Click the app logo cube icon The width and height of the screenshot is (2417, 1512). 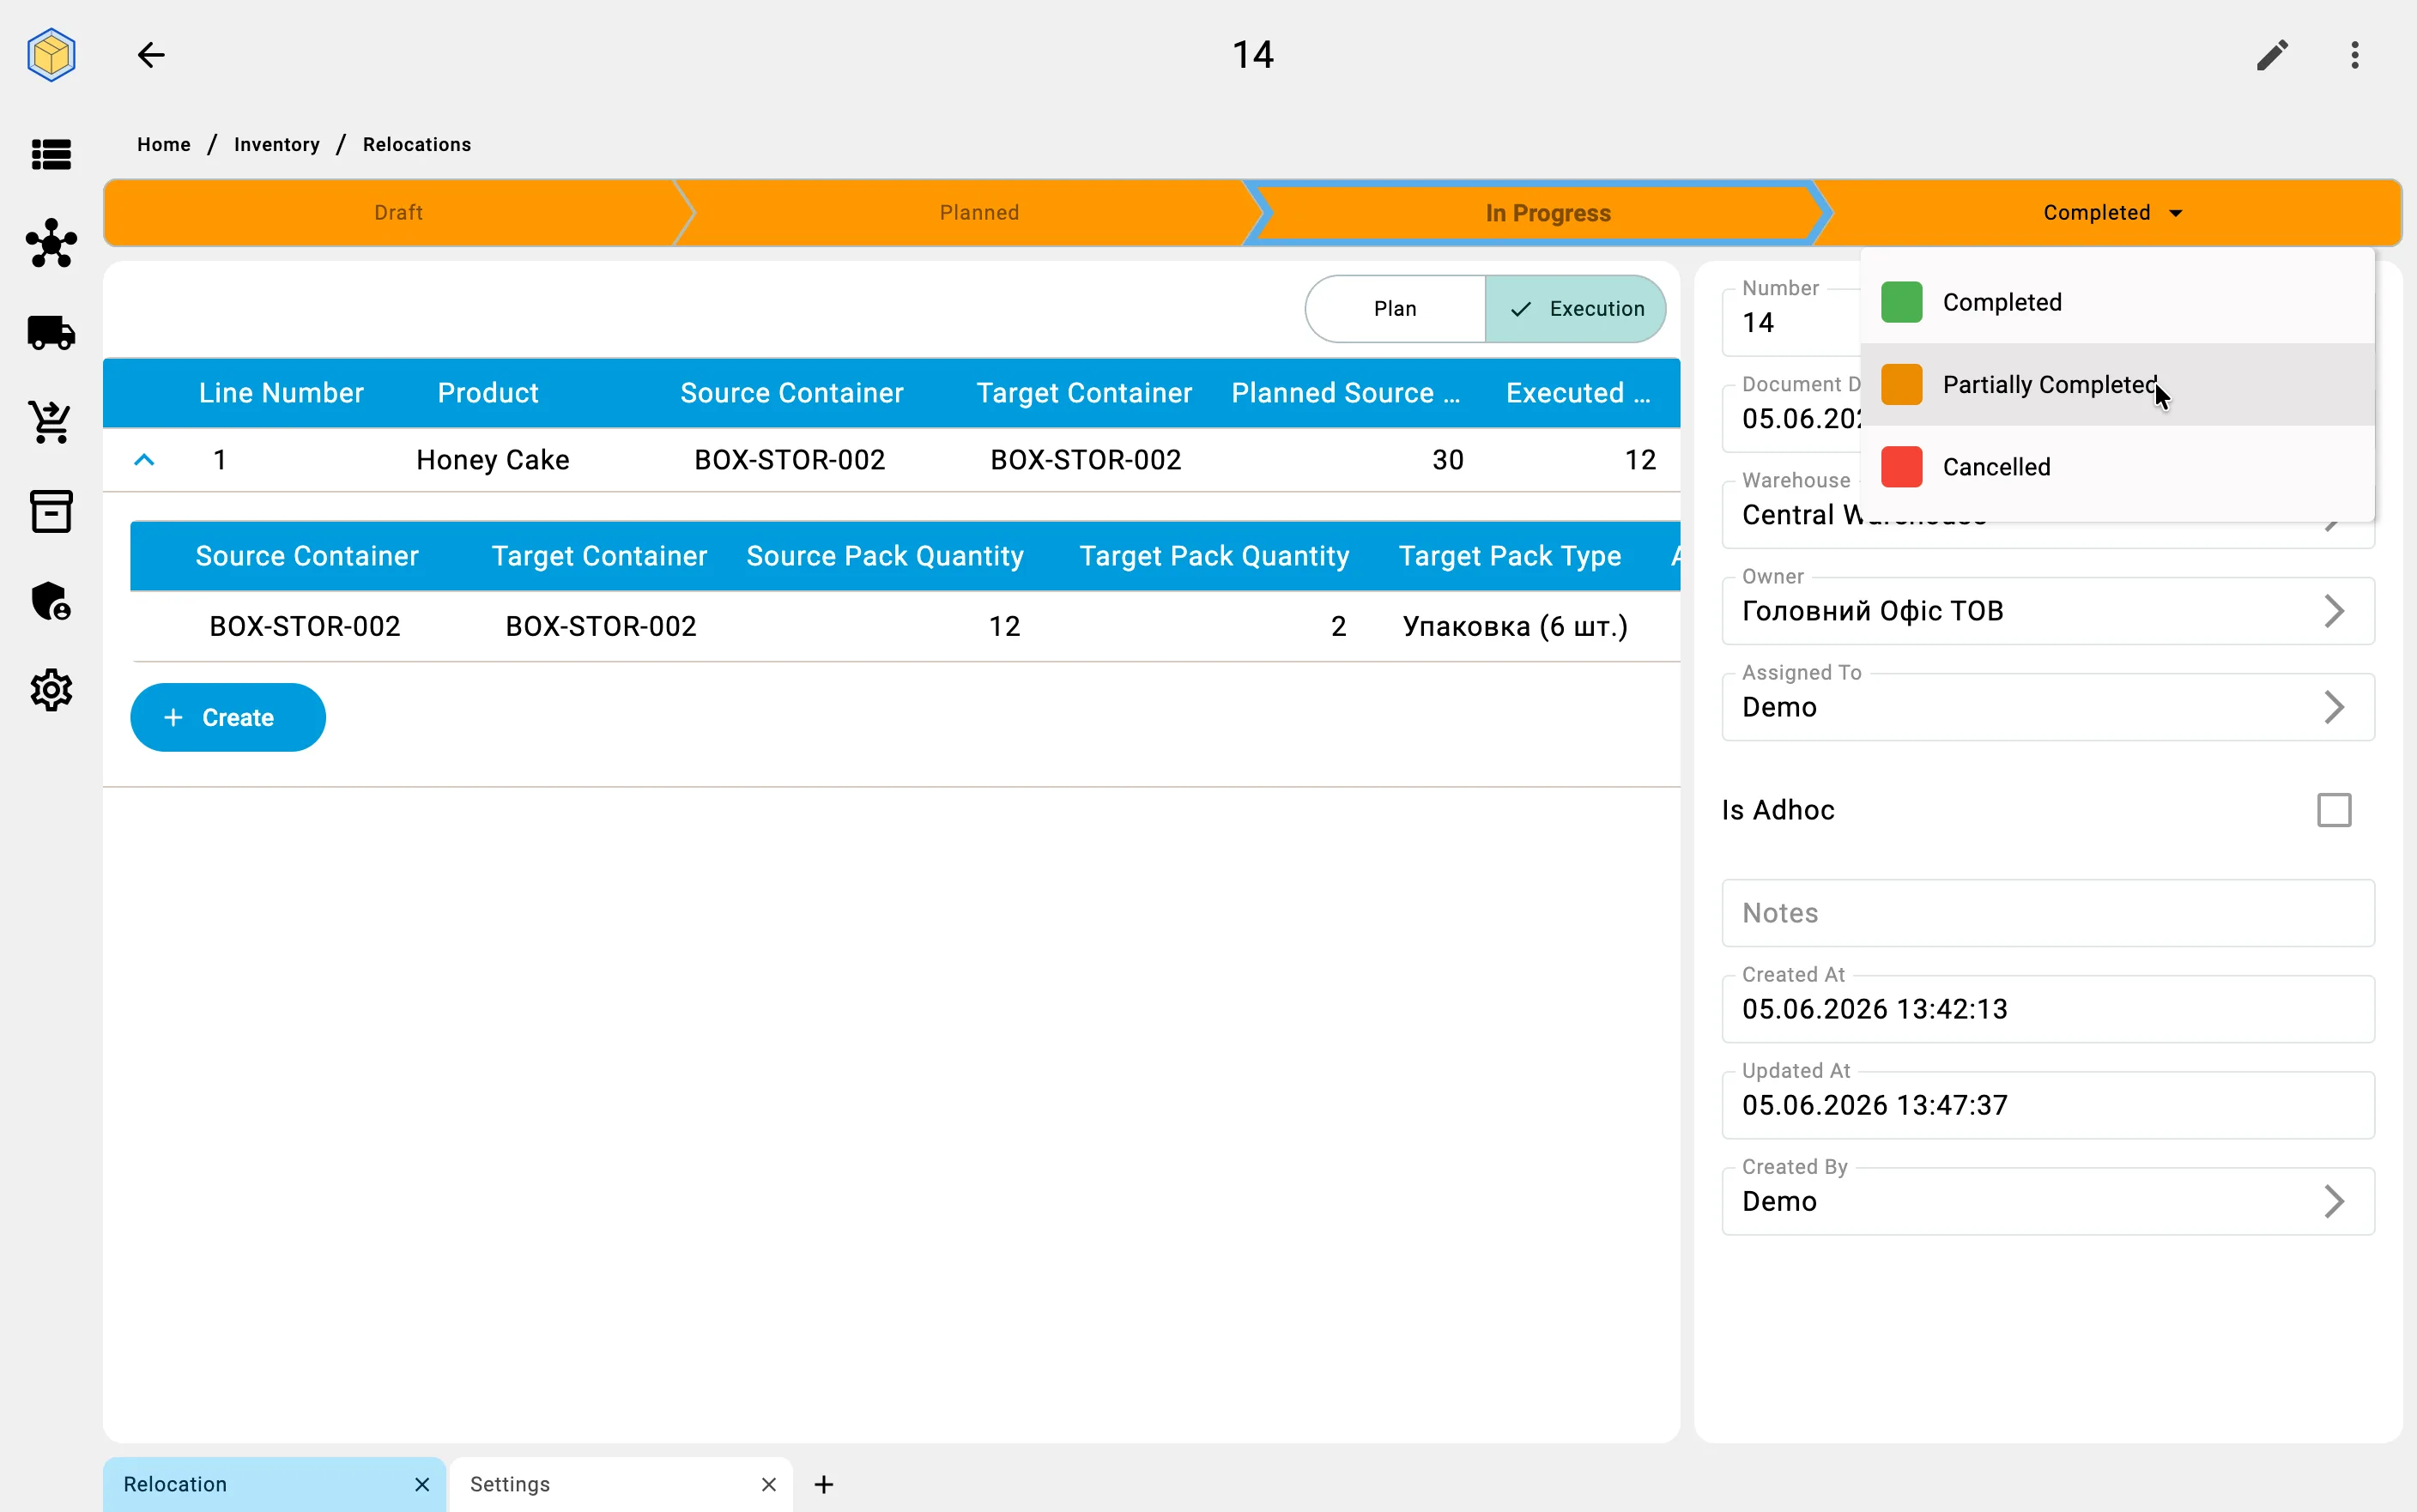(x=51, y=55)
